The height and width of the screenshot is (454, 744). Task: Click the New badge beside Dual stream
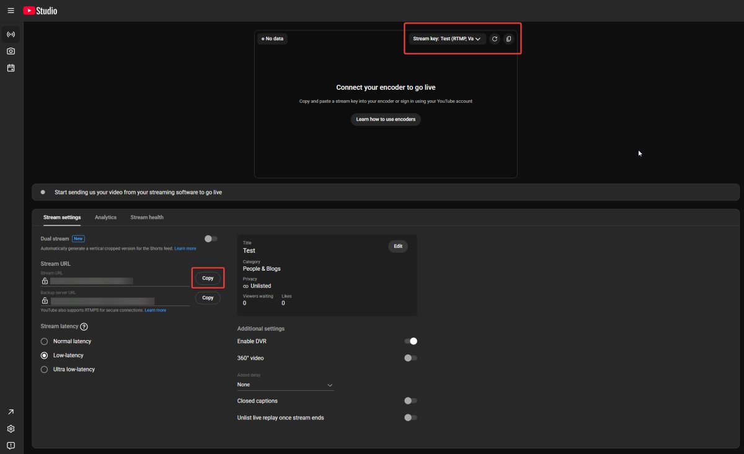pyautogui.click(x=78, y=238)
